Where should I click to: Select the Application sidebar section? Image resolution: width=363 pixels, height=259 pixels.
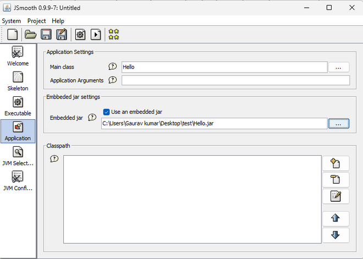(18, 131)
